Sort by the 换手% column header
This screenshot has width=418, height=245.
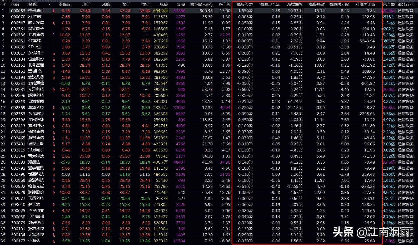pos(225,4)
